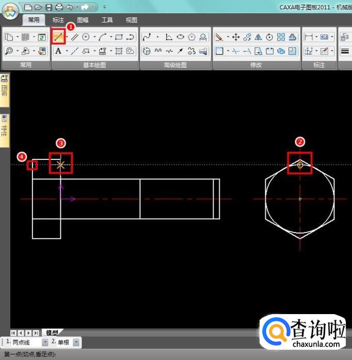Switch to the 工具 ribbon tab
Screen dimensions: 352x360
click(107, 20)
